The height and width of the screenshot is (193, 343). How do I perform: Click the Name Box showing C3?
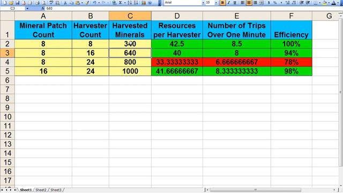point(12,9)
